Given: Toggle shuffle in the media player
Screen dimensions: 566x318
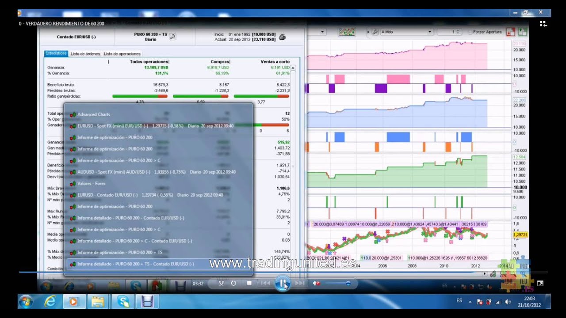Looking at the screenshot, I should click(221, 283).
